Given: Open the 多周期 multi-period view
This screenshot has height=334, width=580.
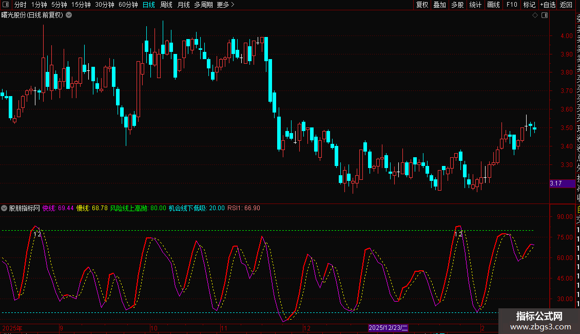Looking at the screenshot, I should pos(203,5).
